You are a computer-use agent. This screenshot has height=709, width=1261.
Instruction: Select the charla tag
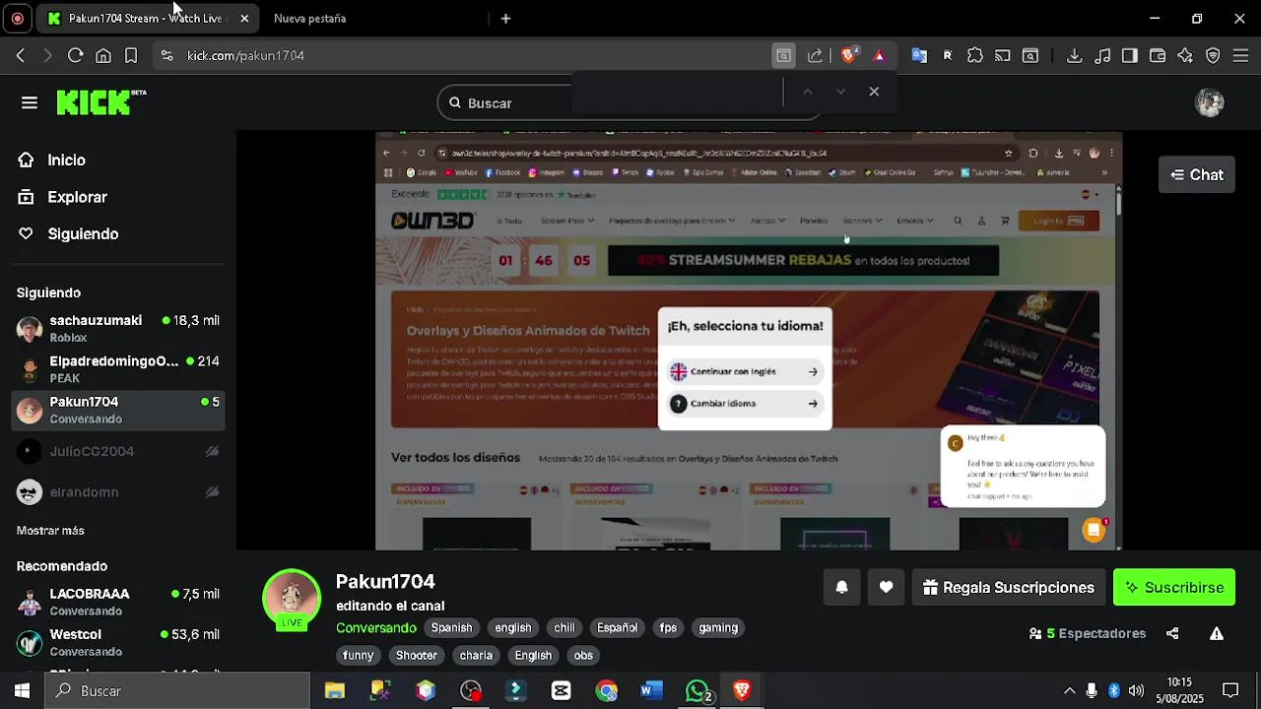[476, 655]
